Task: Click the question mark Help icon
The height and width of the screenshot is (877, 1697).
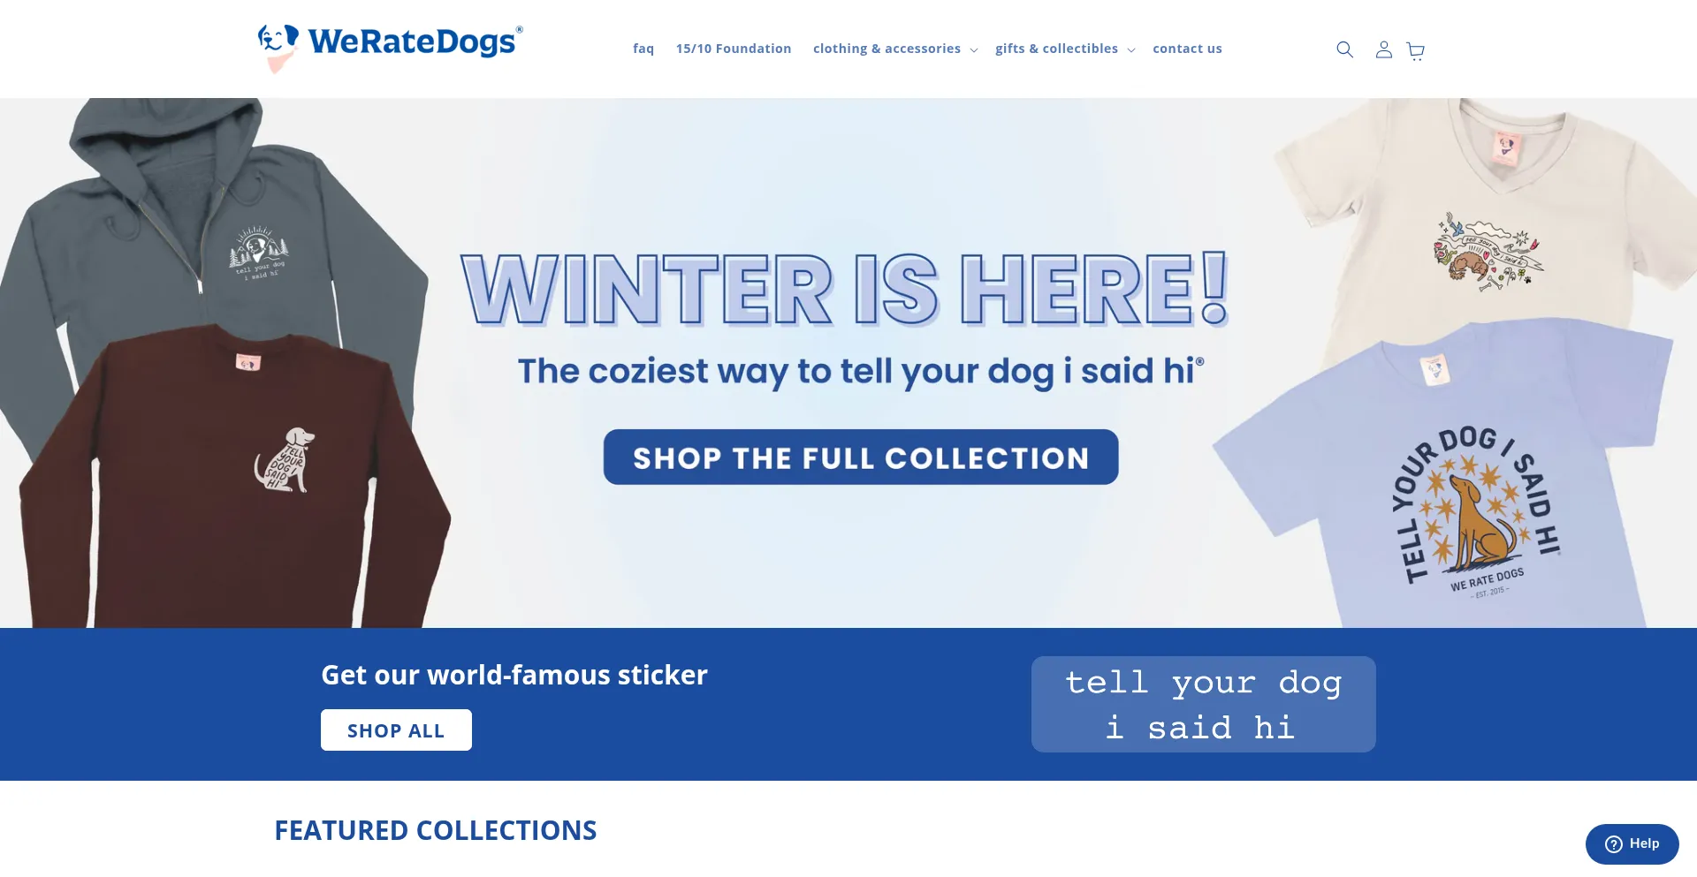Action: click(x=1614, y=844)
